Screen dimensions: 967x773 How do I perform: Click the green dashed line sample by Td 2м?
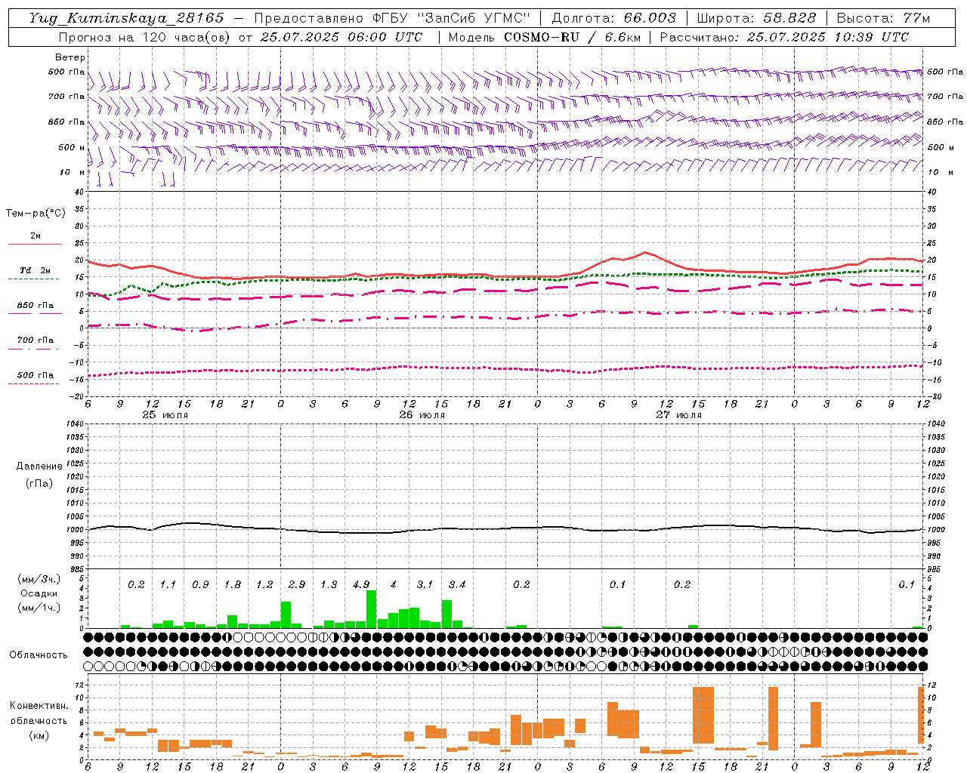[36, 279]
